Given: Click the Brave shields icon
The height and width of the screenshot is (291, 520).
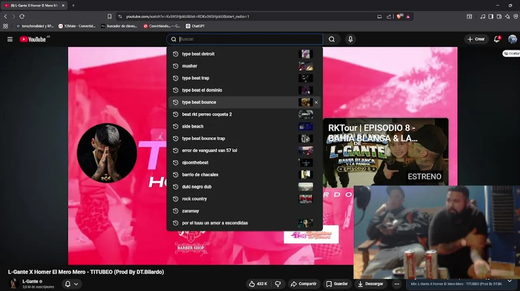Looking at the screenshot, I should coord(399,17).
